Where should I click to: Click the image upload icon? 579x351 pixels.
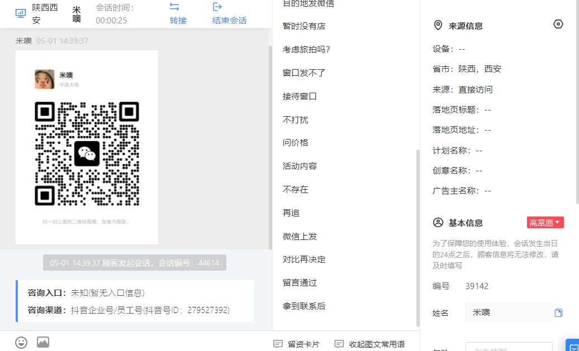pyautogui.click(x=43, y=342)
